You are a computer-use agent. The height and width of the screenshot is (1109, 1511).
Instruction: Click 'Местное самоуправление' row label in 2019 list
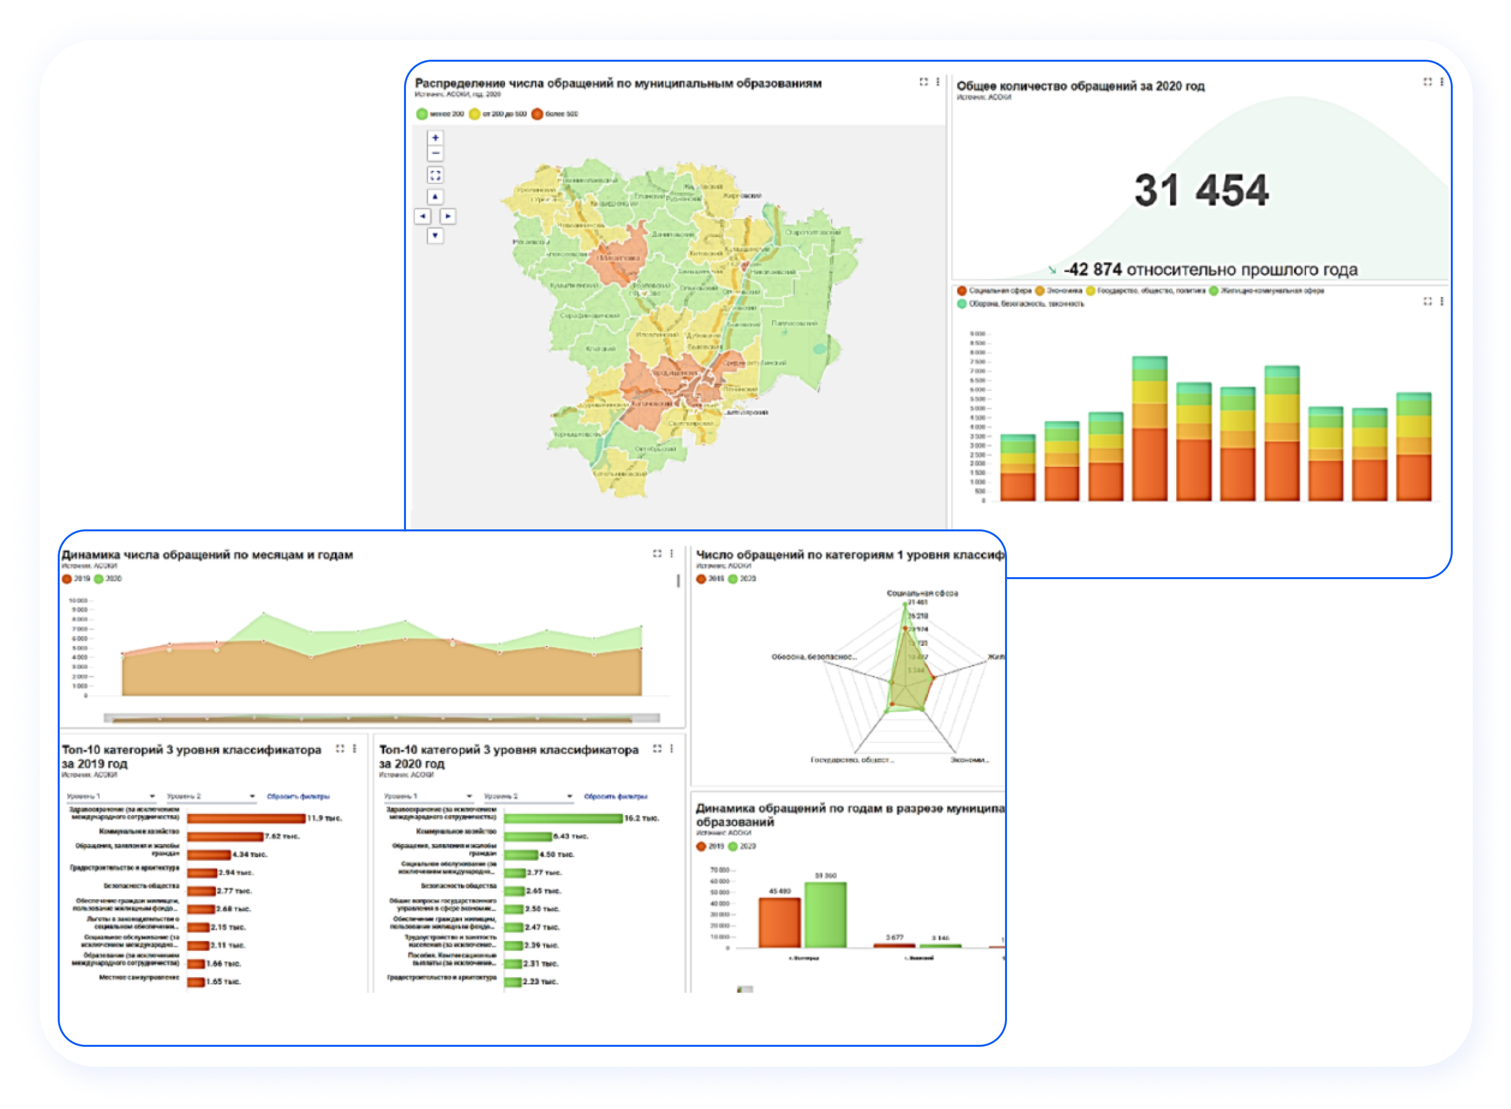[140, 978]
